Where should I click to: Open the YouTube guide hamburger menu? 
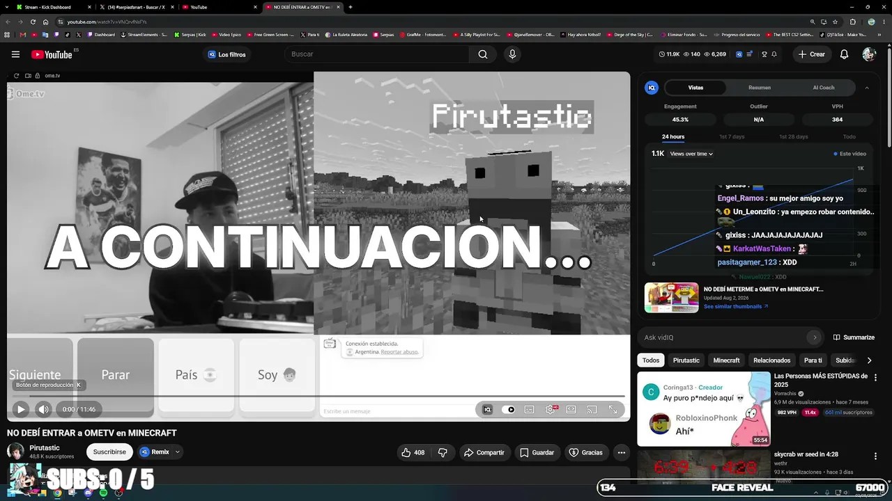15,54
